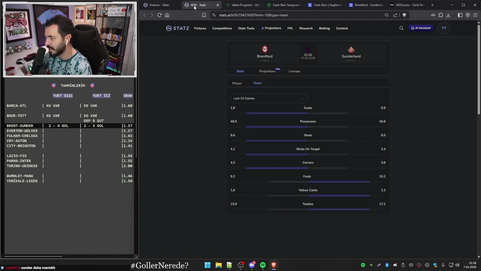Click the zoom magnifier in the address bar
Viewport: 481px width, 271px height.
[387, 15]
